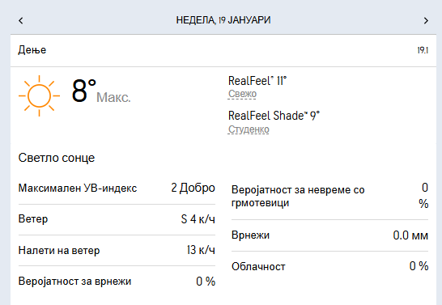Image resolution: width=442 pixels, height=305 pixels.
Task: Select the Налети на ветер row
Action: coord(117,250)
